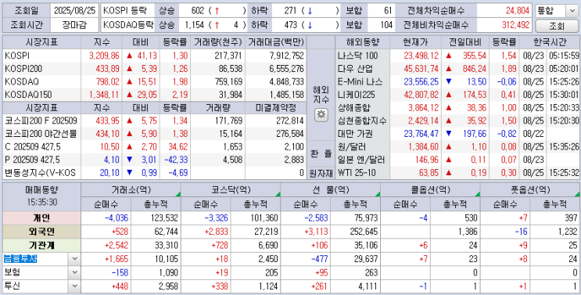Select the C 202509 427.5 call option row
The width and height of the screenshot is (581, 295).
[x=155, y=147]
